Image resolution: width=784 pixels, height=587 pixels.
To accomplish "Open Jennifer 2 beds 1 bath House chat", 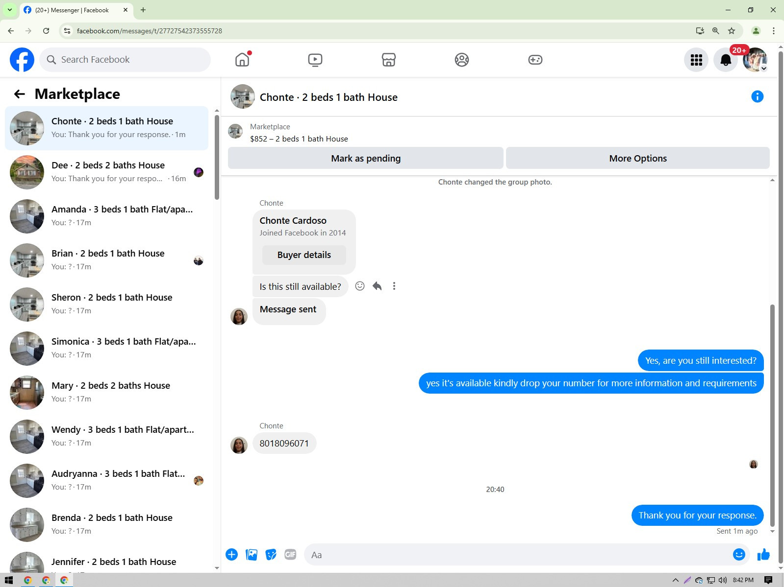I will click(x=107, y=562).
